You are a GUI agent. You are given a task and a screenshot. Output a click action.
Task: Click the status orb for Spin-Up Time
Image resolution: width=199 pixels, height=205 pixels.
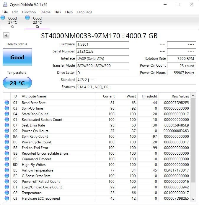click(7, 108)
